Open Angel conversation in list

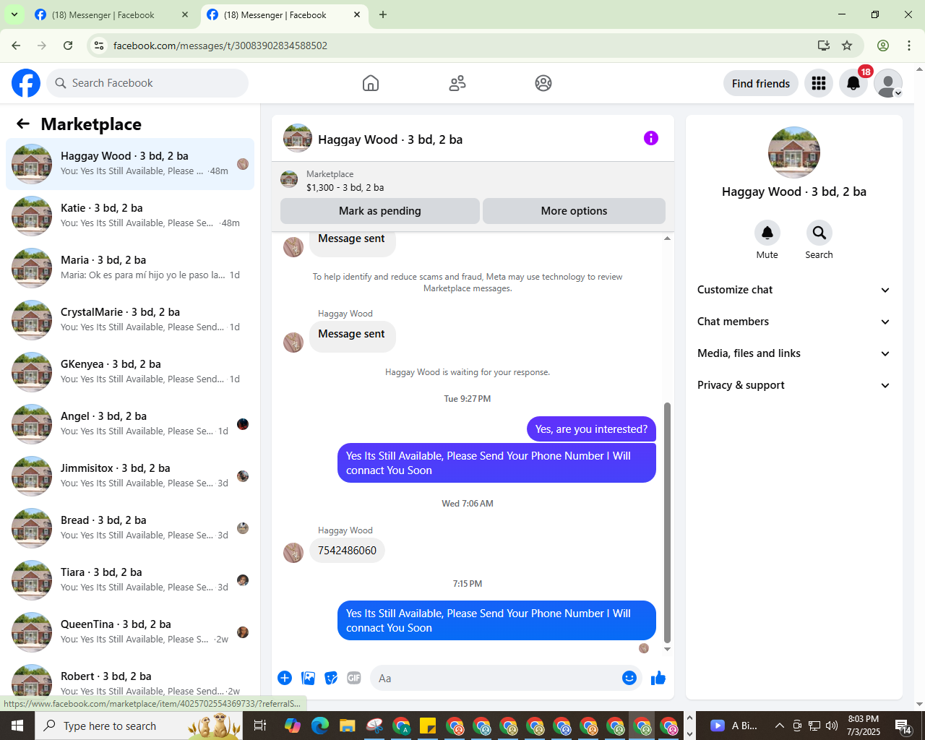130,424
